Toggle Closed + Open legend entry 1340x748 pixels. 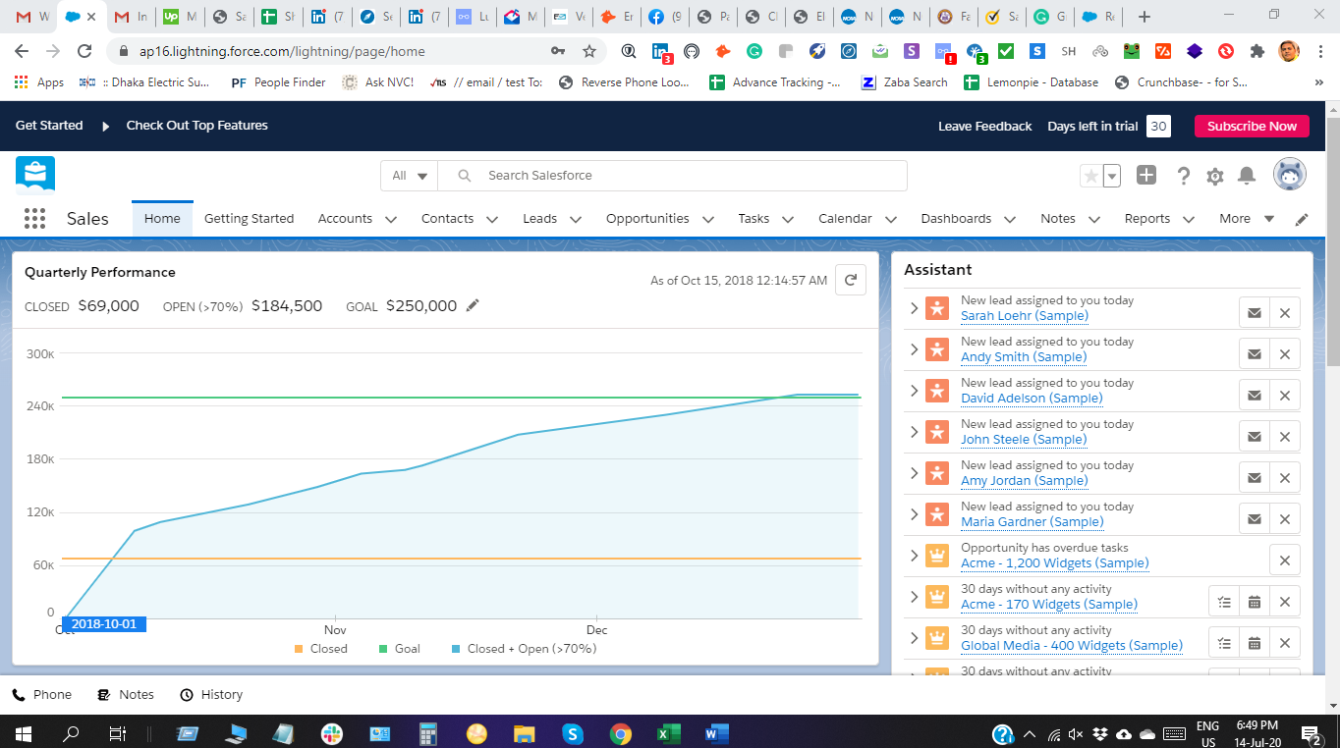[524, 649]
